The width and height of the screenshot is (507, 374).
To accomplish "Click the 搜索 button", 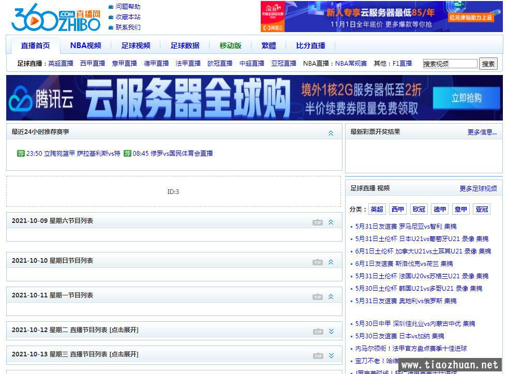I will pyautogui.click(x=488, y=64).
